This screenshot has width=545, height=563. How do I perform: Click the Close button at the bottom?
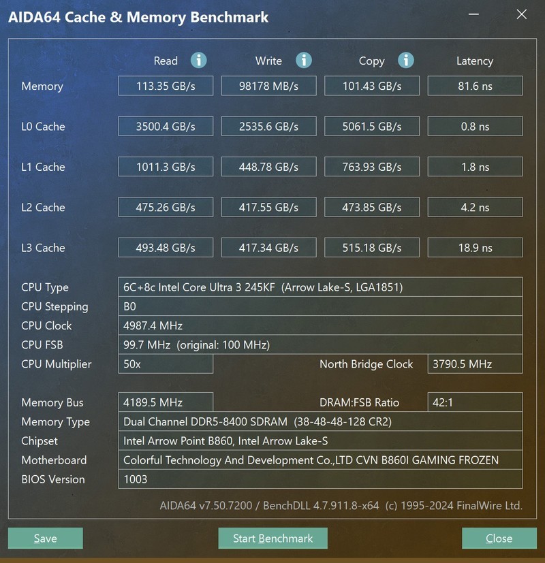[499, 538]
